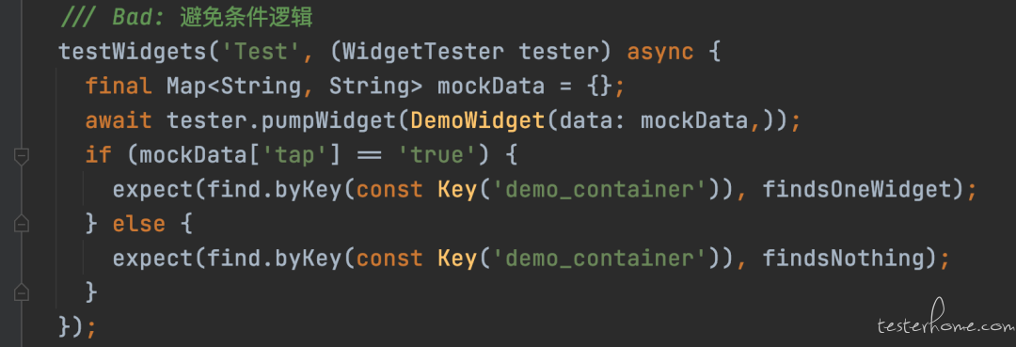
Task: Click the first 'demo_container' key string
Action: point(600,190)
